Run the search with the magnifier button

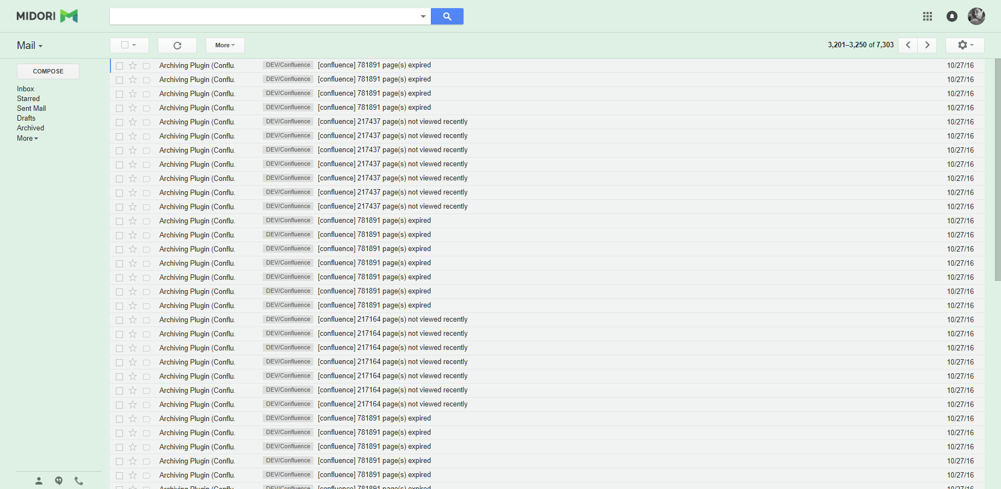click(x=447, y=16)
